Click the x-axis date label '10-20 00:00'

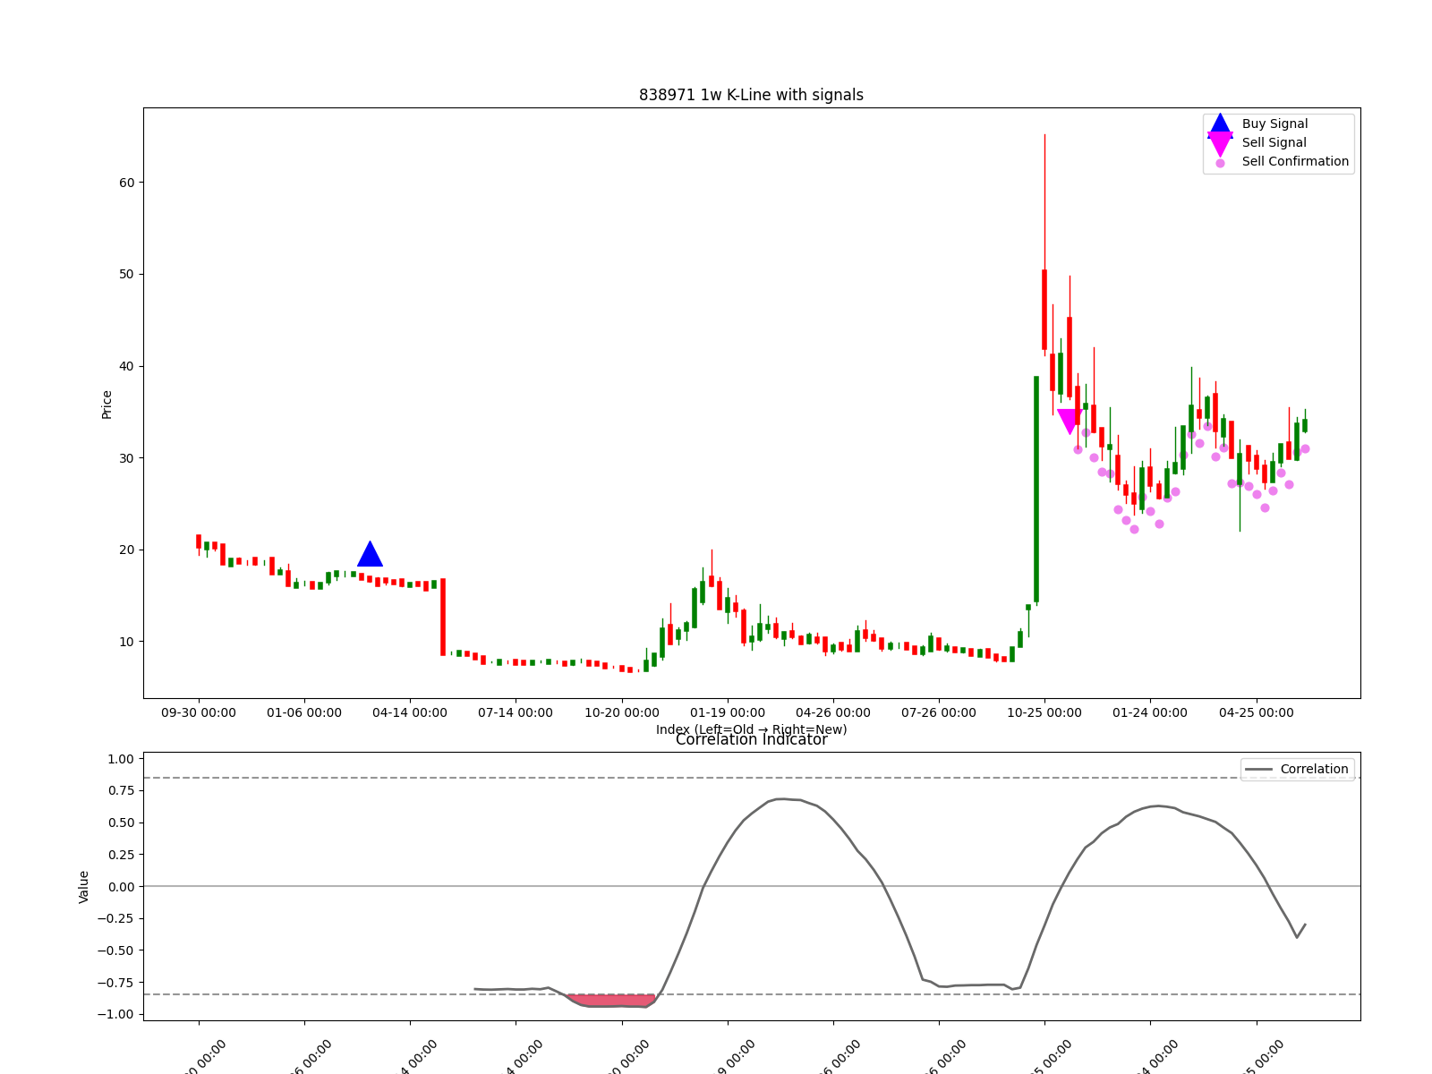click(x=622, y=712)
